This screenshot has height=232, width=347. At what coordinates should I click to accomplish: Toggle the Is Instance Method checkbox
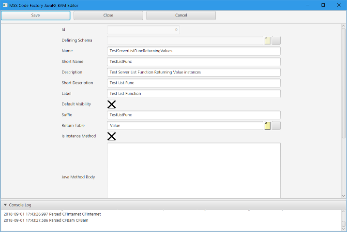(111, 136)
